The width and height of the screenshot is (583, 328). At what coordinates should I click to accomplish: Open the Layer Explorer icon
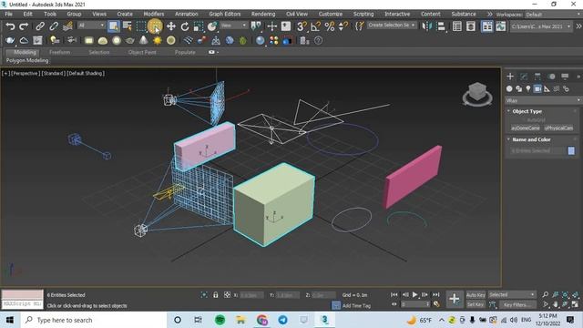pos(471,26)
